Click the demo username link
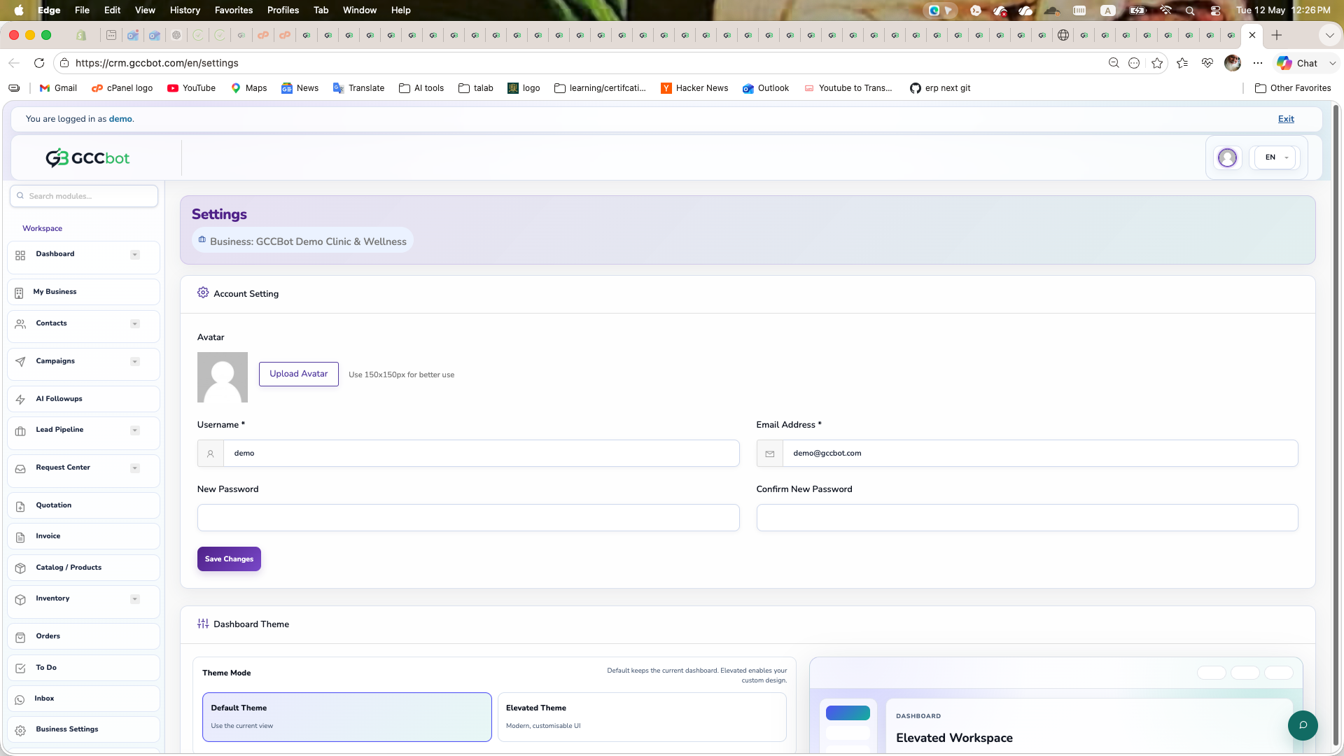The height and width of the screenshot is (756, 1344). pos(120,119)
